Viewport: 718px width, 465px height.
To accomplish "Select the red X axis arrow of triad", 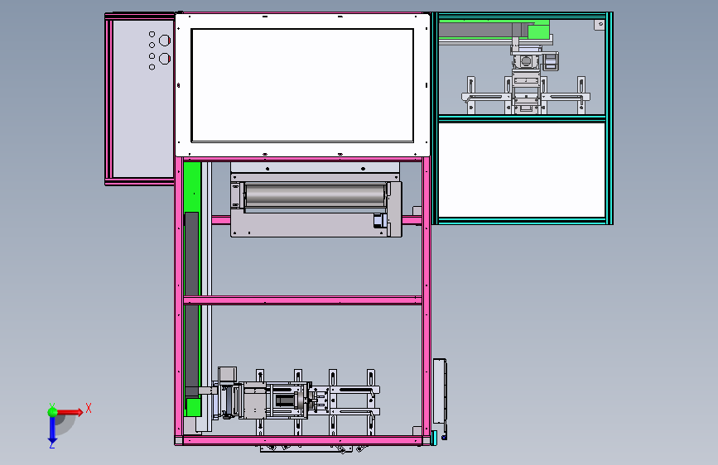I will (x=69, y=412).
